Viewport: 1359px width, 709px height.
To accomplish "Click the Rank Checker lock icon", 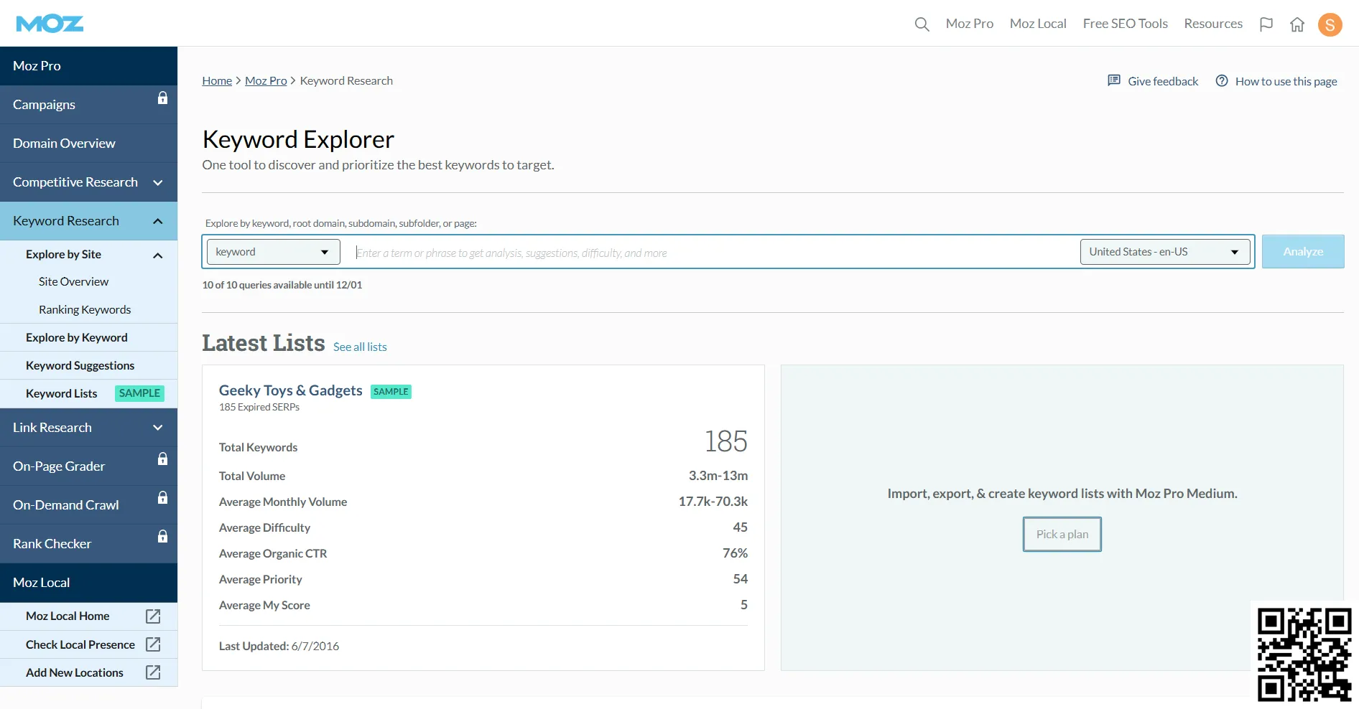I will 162,536.
